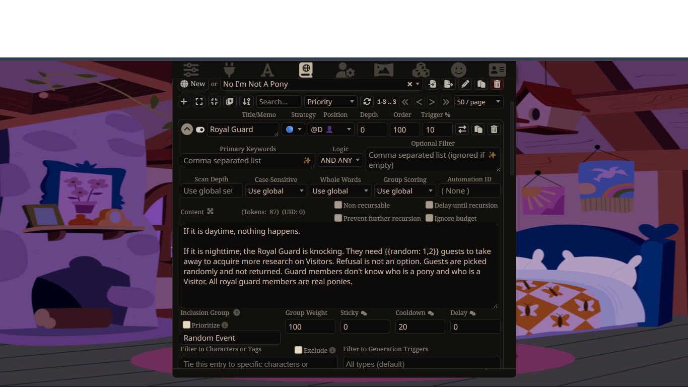Click the Automation ID field

coord(469,191)
